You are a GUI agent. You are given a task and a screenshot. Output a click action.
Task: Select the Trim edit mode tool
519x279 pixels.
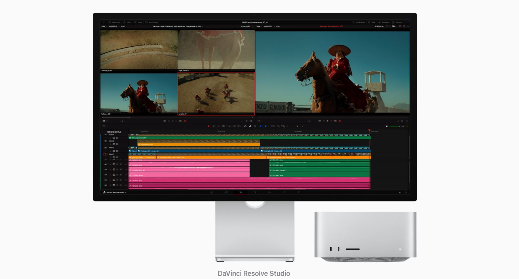[x=213, y=126]
